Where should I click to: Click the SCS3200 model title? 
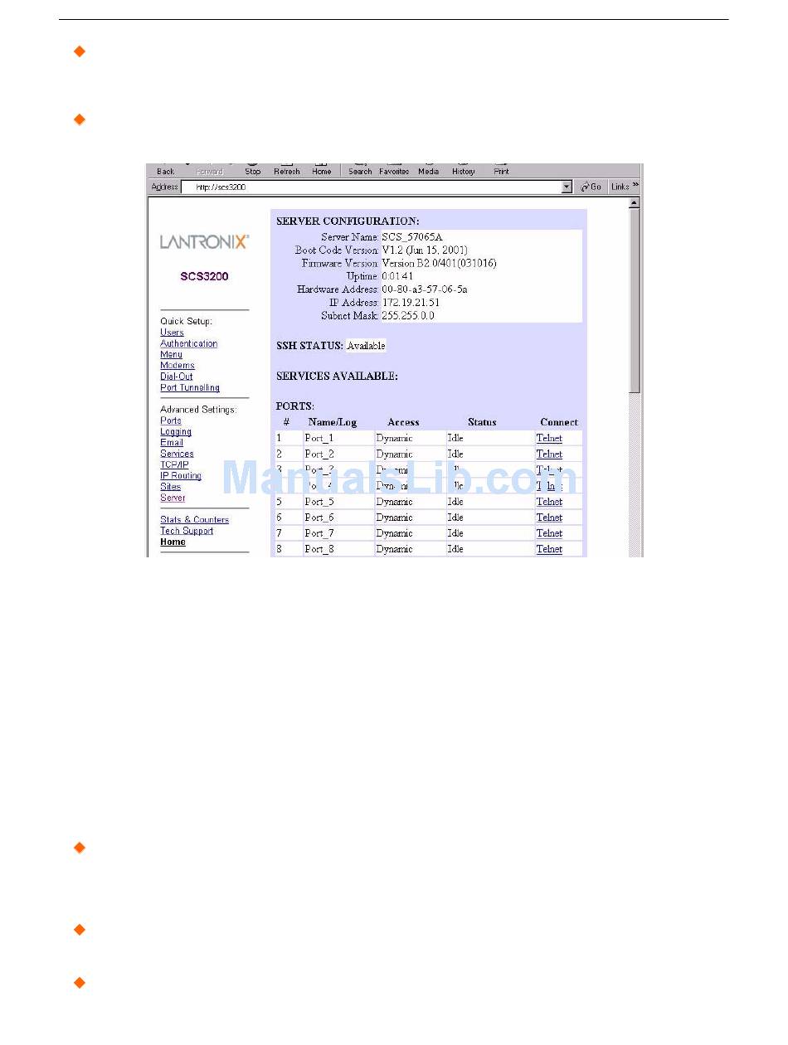204,276
